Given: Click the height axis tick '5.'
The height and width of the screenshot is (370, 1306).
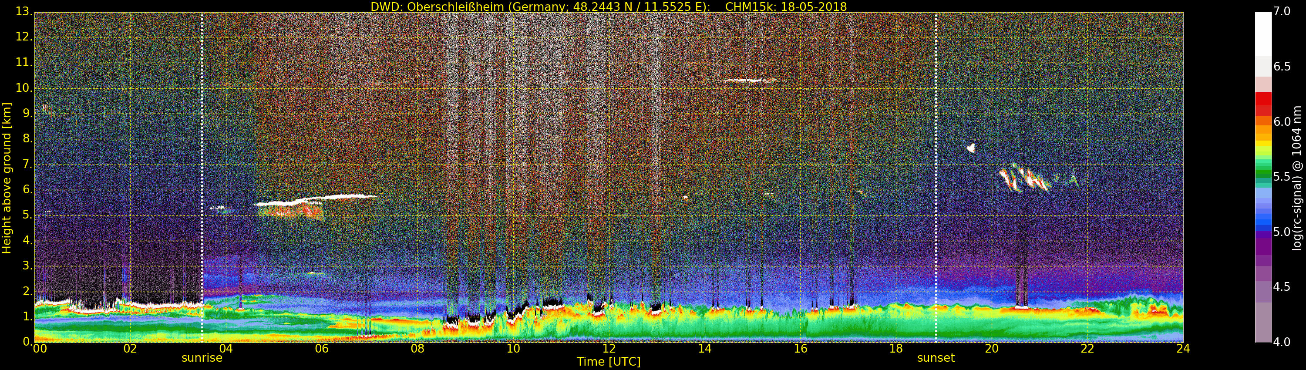Looking at the screenshot, I should click(27, 215).
